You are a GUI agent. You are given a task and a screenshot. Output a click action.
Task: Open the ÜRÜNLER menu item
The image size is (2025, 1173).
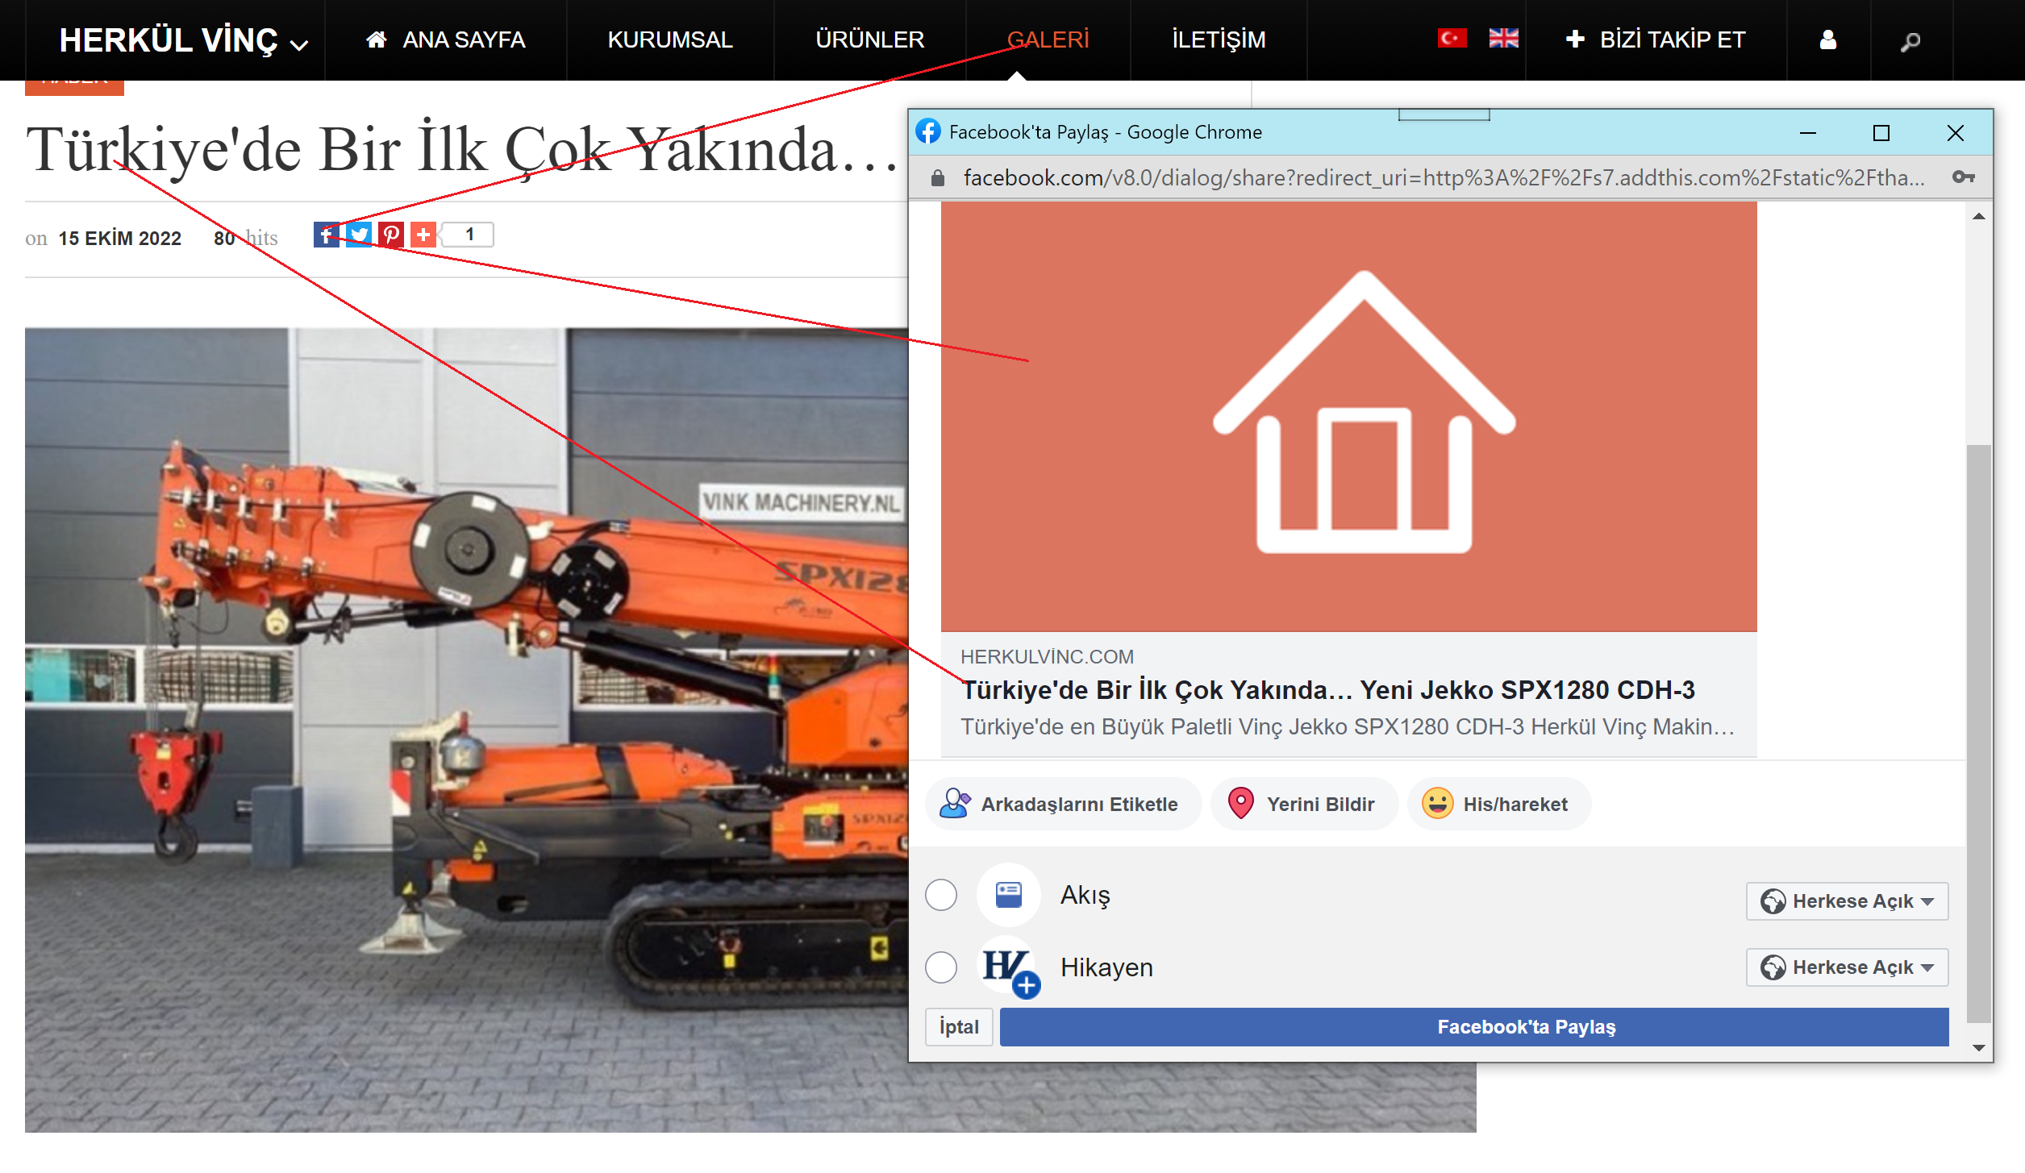(x=869, y=40)
